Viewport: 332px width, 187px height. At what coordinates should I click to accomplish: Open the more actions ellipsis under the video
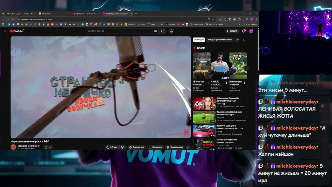(188, 147)
